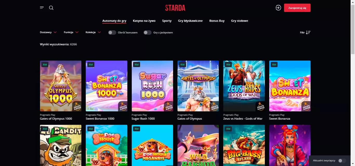355x166 pixels.
Task: Click the login arrow icon
Action: 278,8
